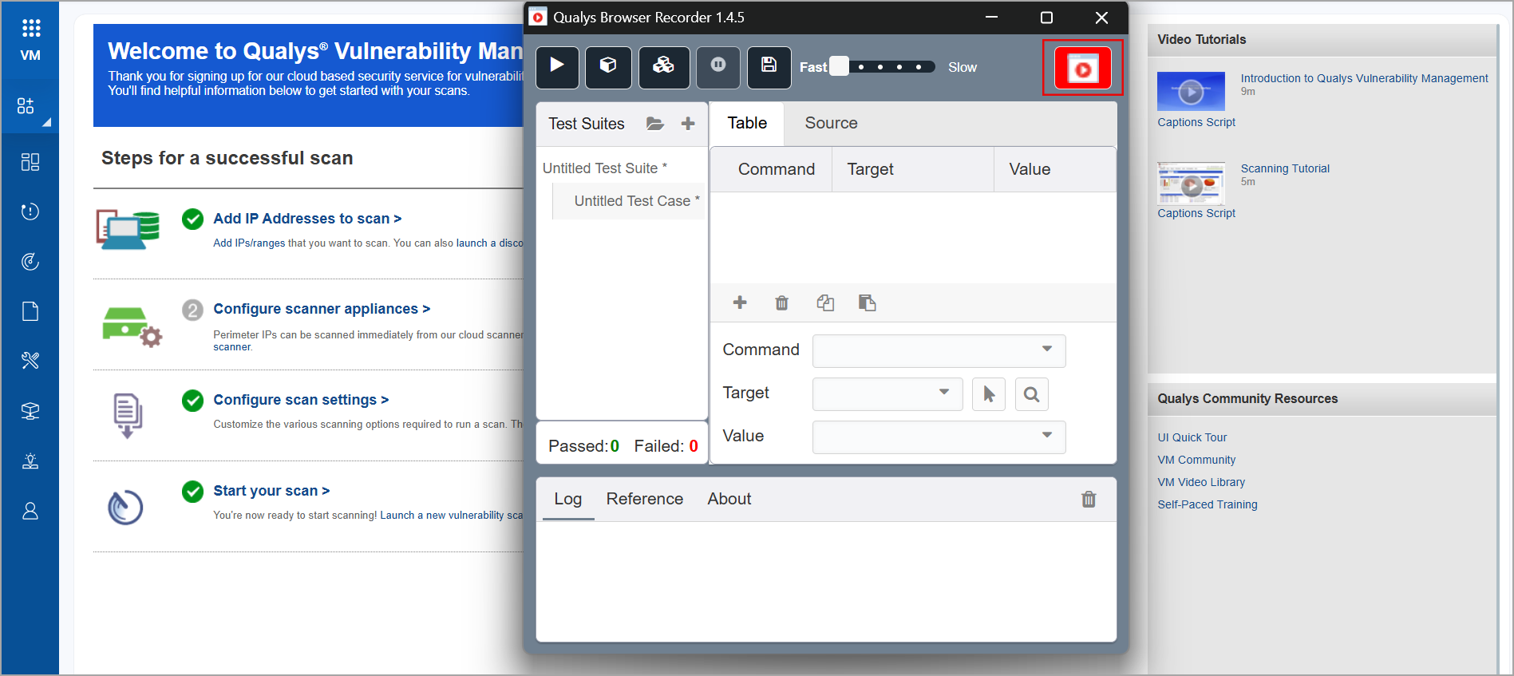This screenshot has height=676, width=1514.
Task: Click the radar icon in the sidebar
Action: 30,261
